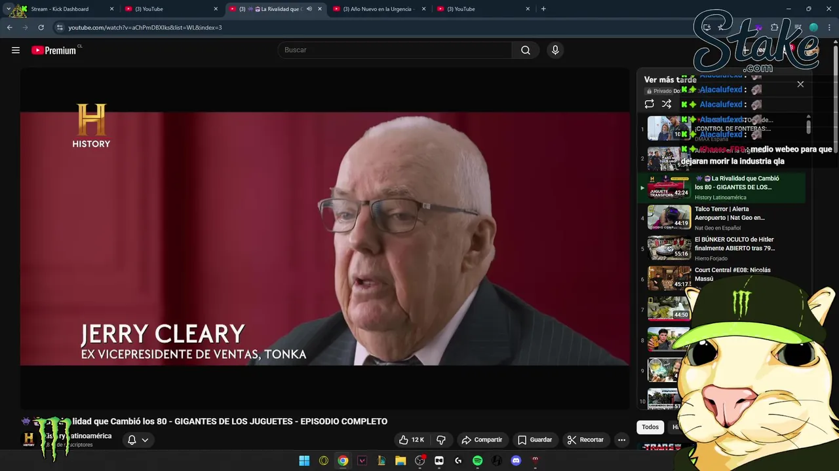Screen dimensions: 839x471
Task: Close the La Rivalidad que Cambió tab
Action: [x=320, y=9]
